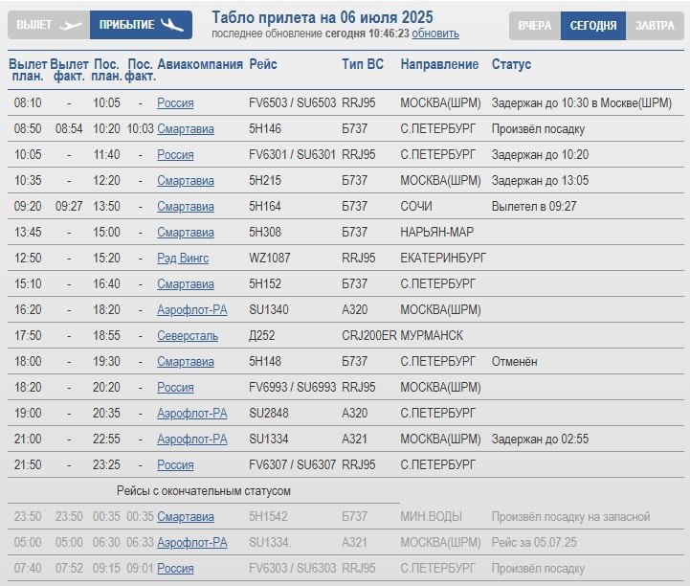Open Рэд Вингс airline link
Image resolution: width=690 pixels, height=586 pixels.
(x=183, y=258)
